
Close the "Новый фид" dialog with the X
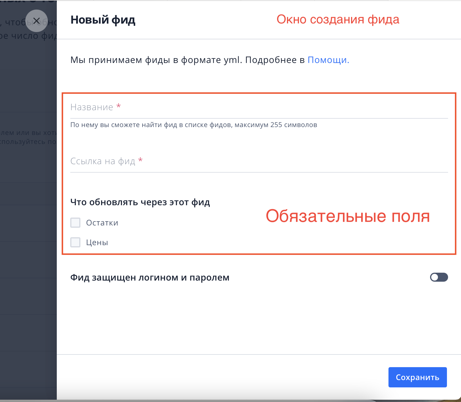(x=36, y=20)
